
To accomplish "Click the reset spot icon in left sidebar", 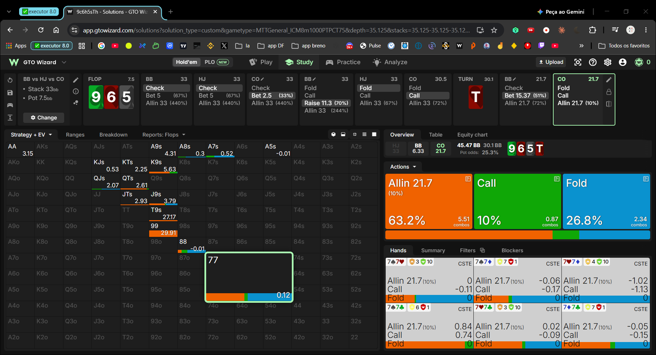I will [10, 80].
